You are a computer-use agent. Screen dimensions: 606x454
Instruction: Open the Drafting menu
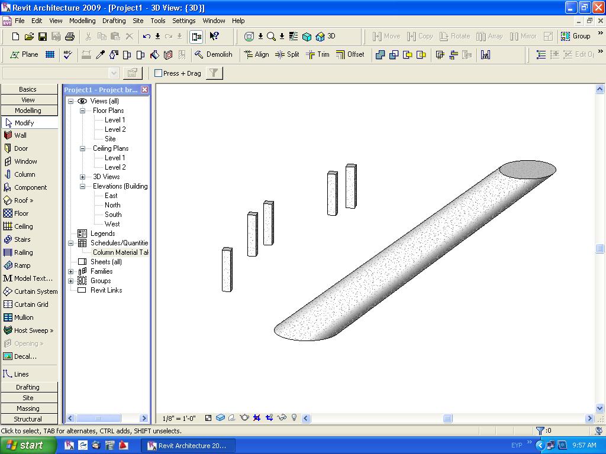coord(114,21)
